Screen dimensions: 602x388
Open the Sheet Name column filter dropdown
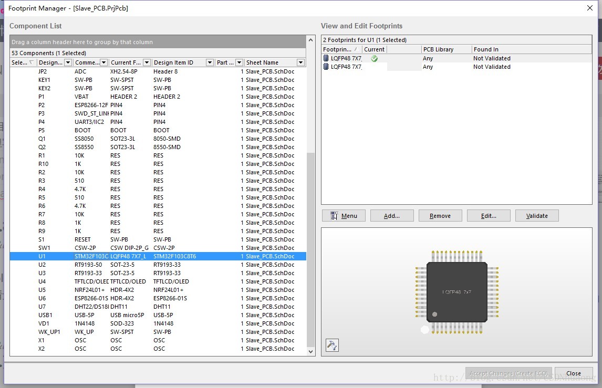pyautogui.click(x=300, y=62)
